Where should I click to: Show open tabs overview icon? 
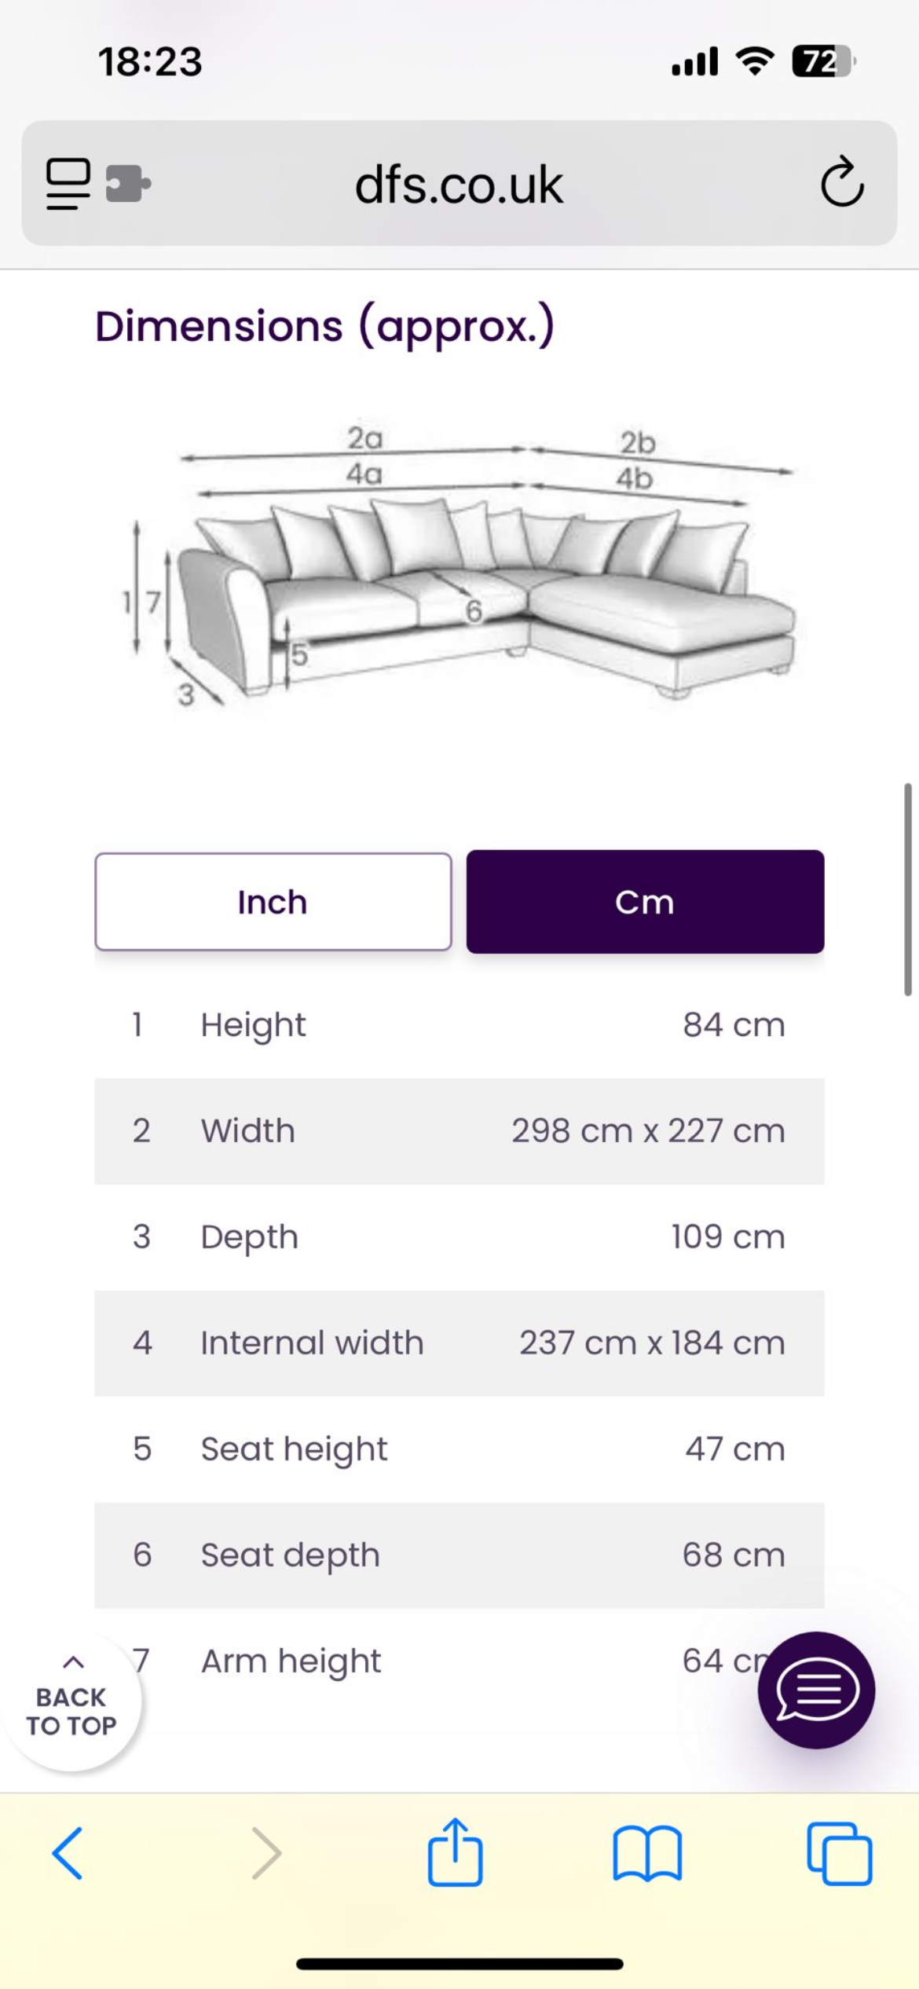tap(839, 1852)
